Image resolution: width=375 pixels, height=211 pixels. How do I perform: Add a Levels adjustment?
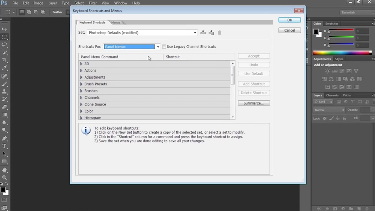click(x=334, y=71)
